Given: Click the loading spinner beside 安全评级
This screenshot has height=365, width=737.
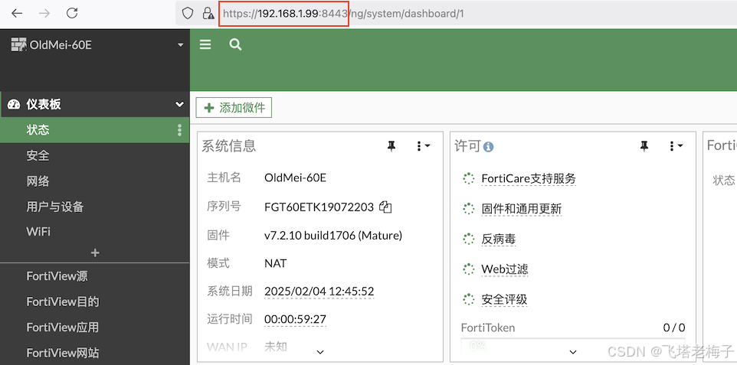Looking at the screenshot, I should [468, 299].
